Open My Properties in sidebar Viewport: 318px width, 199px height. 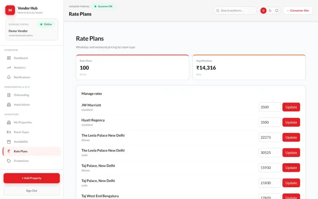pos(32,123)
